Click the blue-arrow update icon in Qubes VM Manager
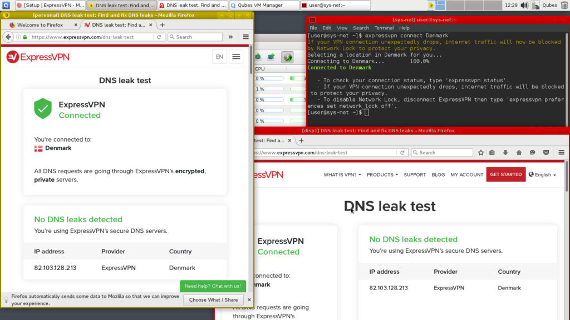Viewport: 570px width, 320px height. point(271,57)
